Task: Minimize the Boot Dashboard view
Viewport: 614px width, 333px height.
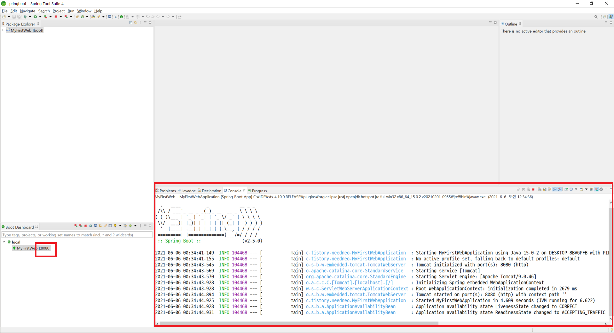Action: click(145, 226)
